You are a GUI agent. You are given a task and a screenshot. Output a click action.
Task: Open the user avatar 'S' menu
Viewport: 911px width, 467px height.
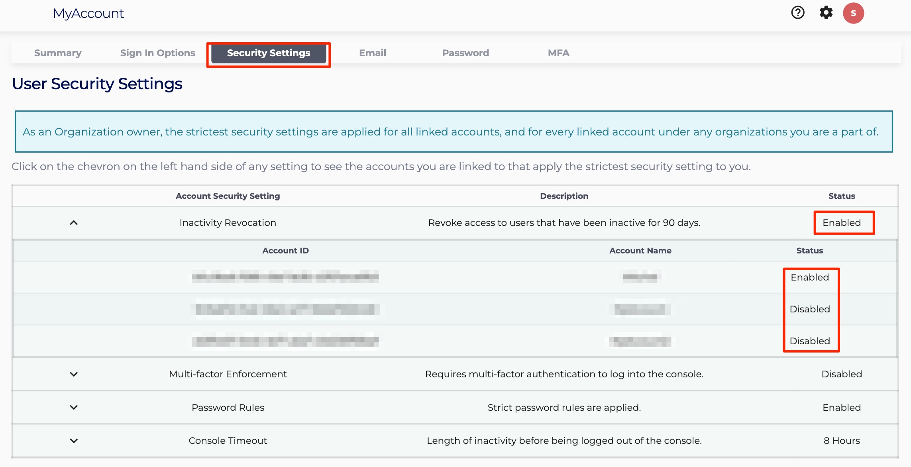(x=853, y=13)
